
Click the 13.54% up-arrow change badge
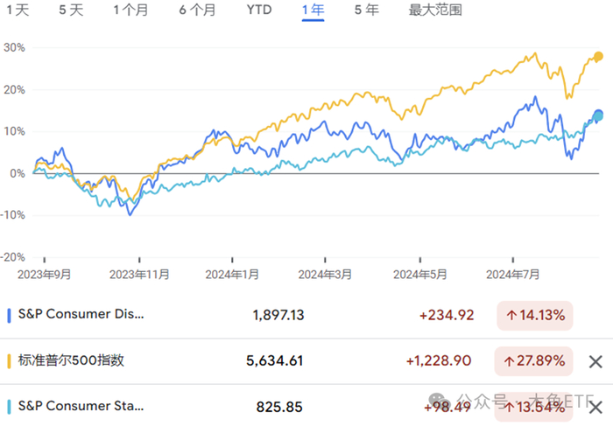click(534, 407)
